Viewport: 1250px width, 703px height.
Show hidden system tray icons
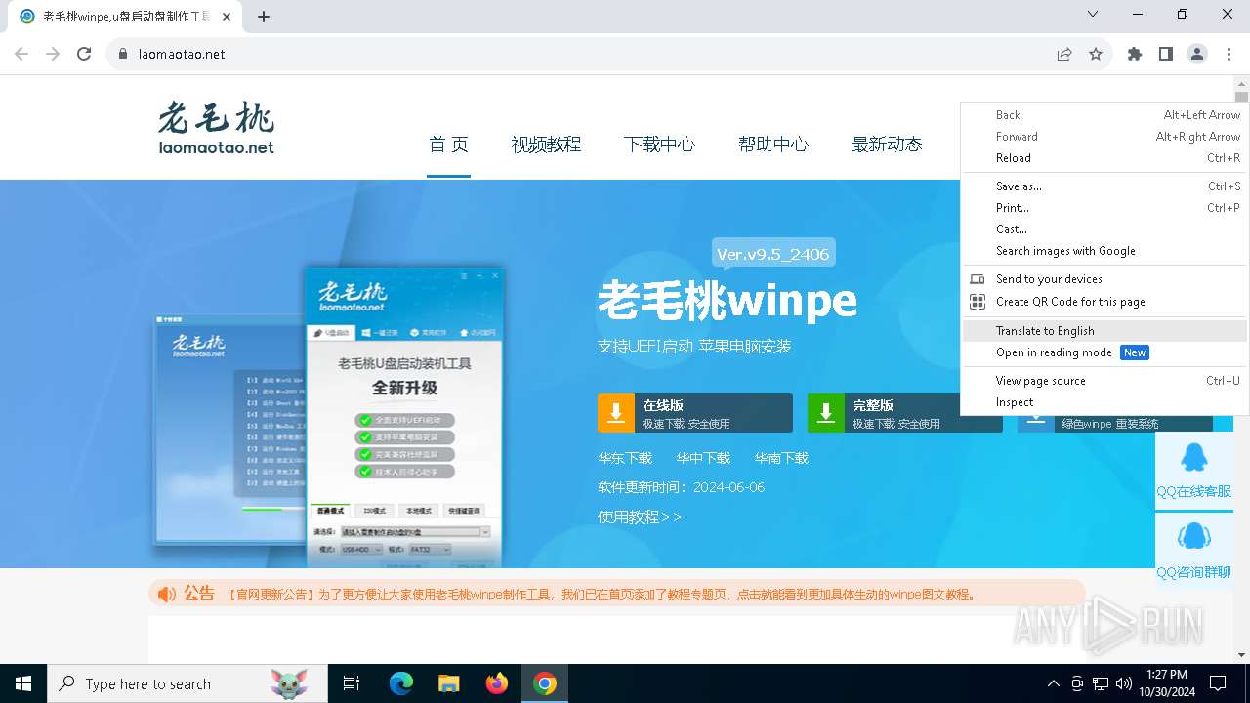click(1053, 683)
